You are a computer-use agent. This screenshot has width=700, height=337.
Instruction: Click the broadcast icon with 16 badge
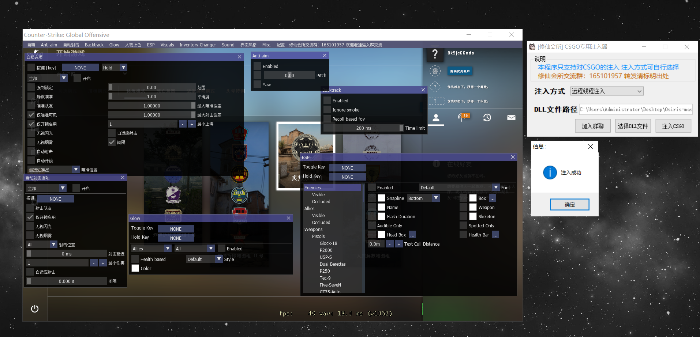[x=463, y=117]
